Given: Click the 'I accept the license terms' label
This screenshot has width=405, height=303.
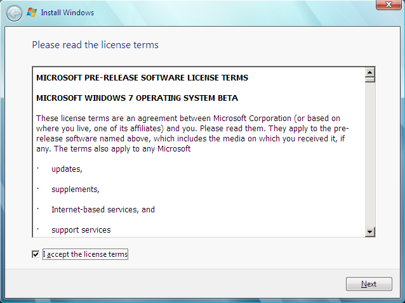Looking at the screenshot, I should (x=85, y=254).
